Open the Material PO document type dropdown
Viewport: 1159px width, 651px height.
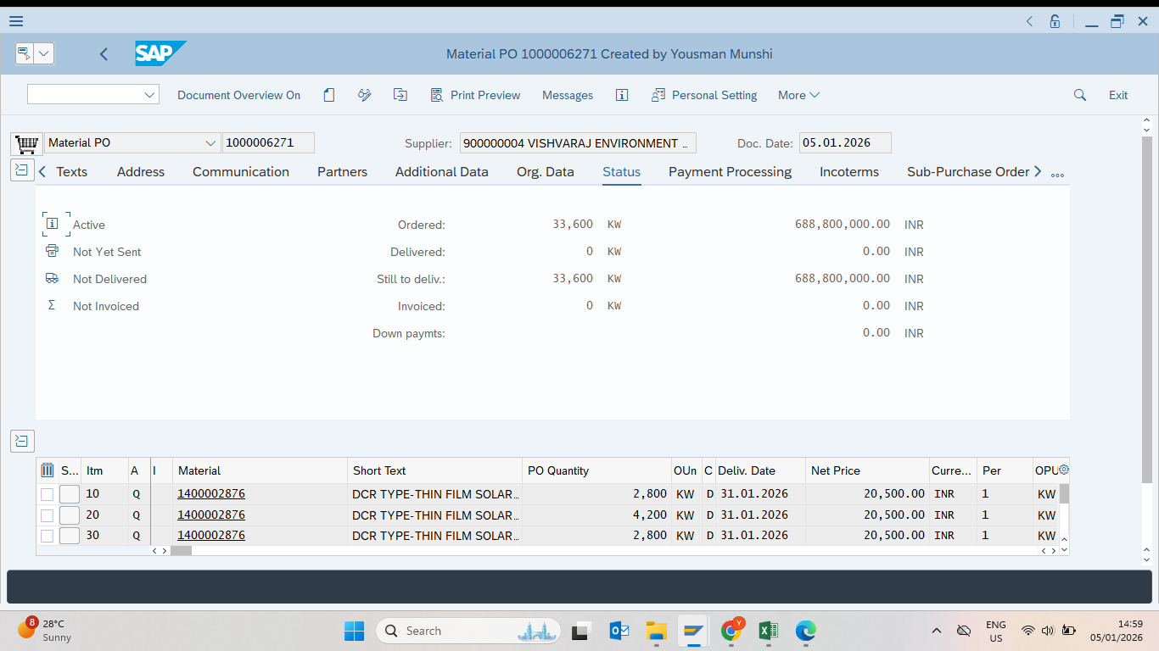tap(210, 143)
